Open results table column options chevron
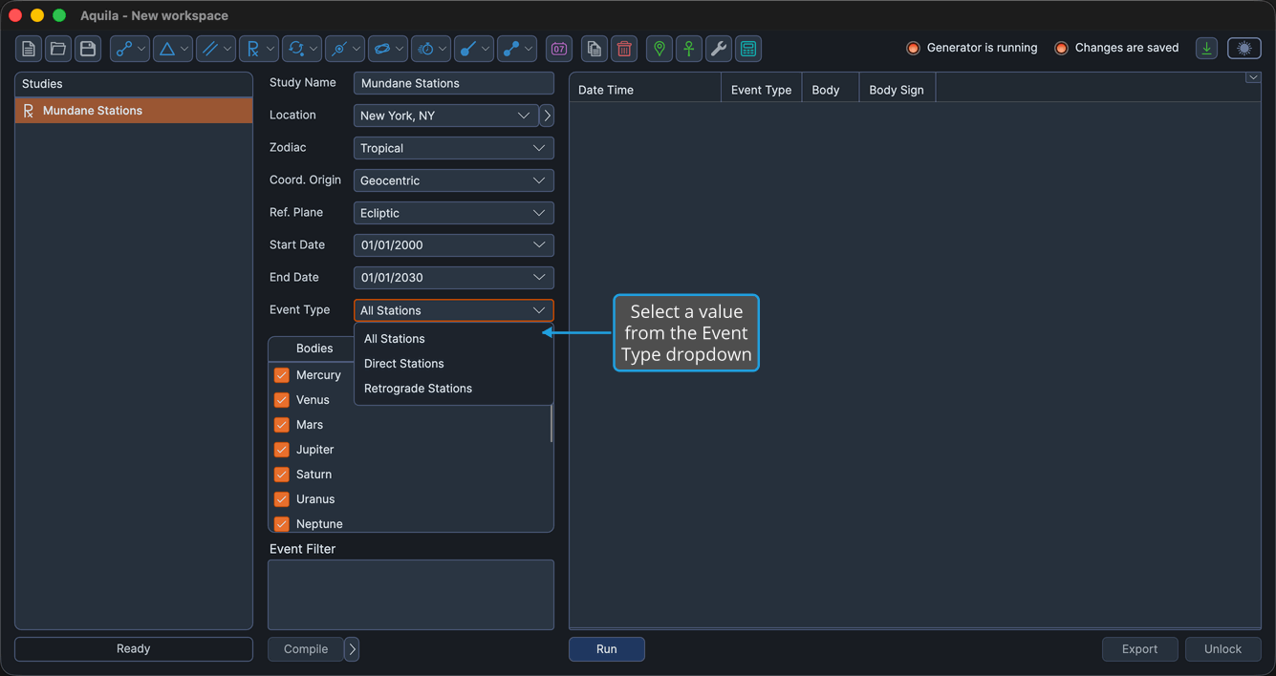The height and width of the screenshot is (676, 1276). (1252, 78)
